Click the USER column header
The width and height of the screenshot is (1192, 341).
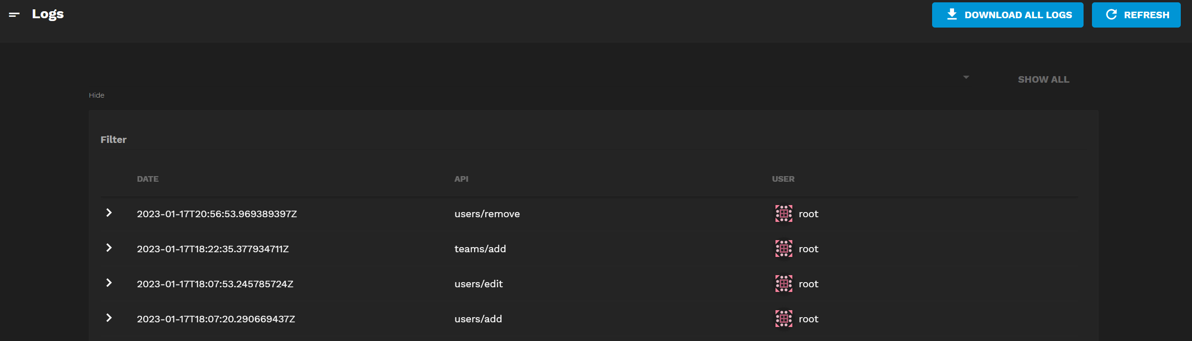pos(782,178)
